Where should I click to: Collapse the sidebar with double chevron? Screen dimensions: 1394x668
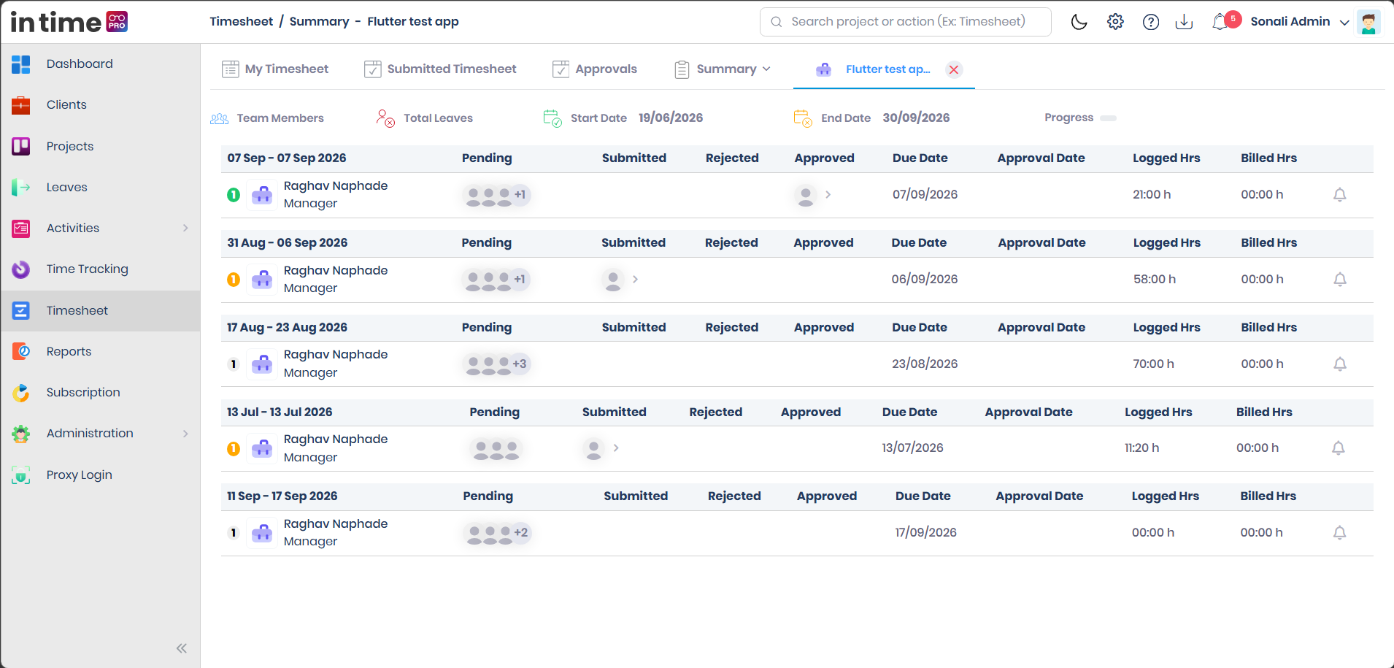pos(182,648)
